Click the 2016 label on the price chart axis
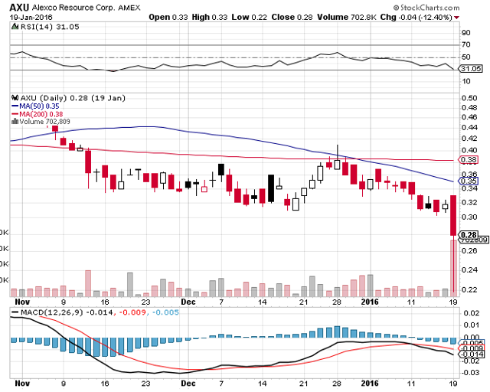The height and width of the screenshot is (392, 490). tap(370, 302)
